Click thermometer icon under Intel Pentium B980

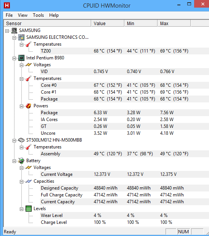29,78
